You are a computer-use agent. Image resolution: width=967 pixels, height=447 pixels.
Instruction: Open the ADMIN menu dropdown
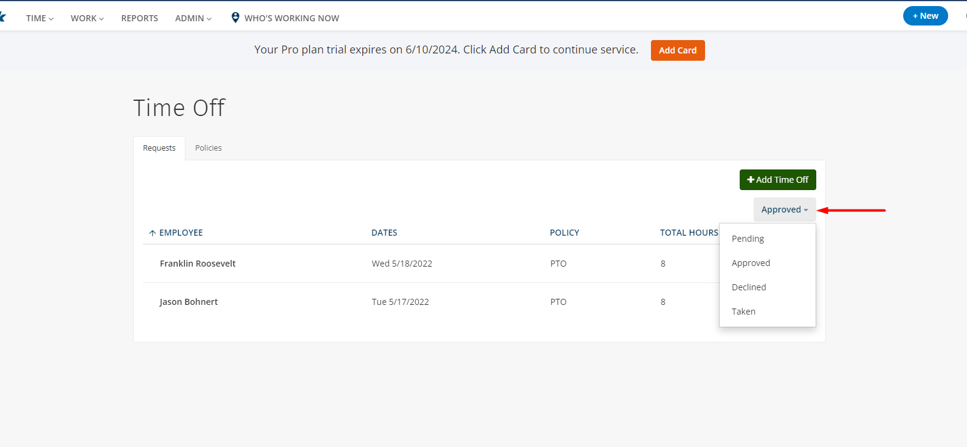click(193, 18)
